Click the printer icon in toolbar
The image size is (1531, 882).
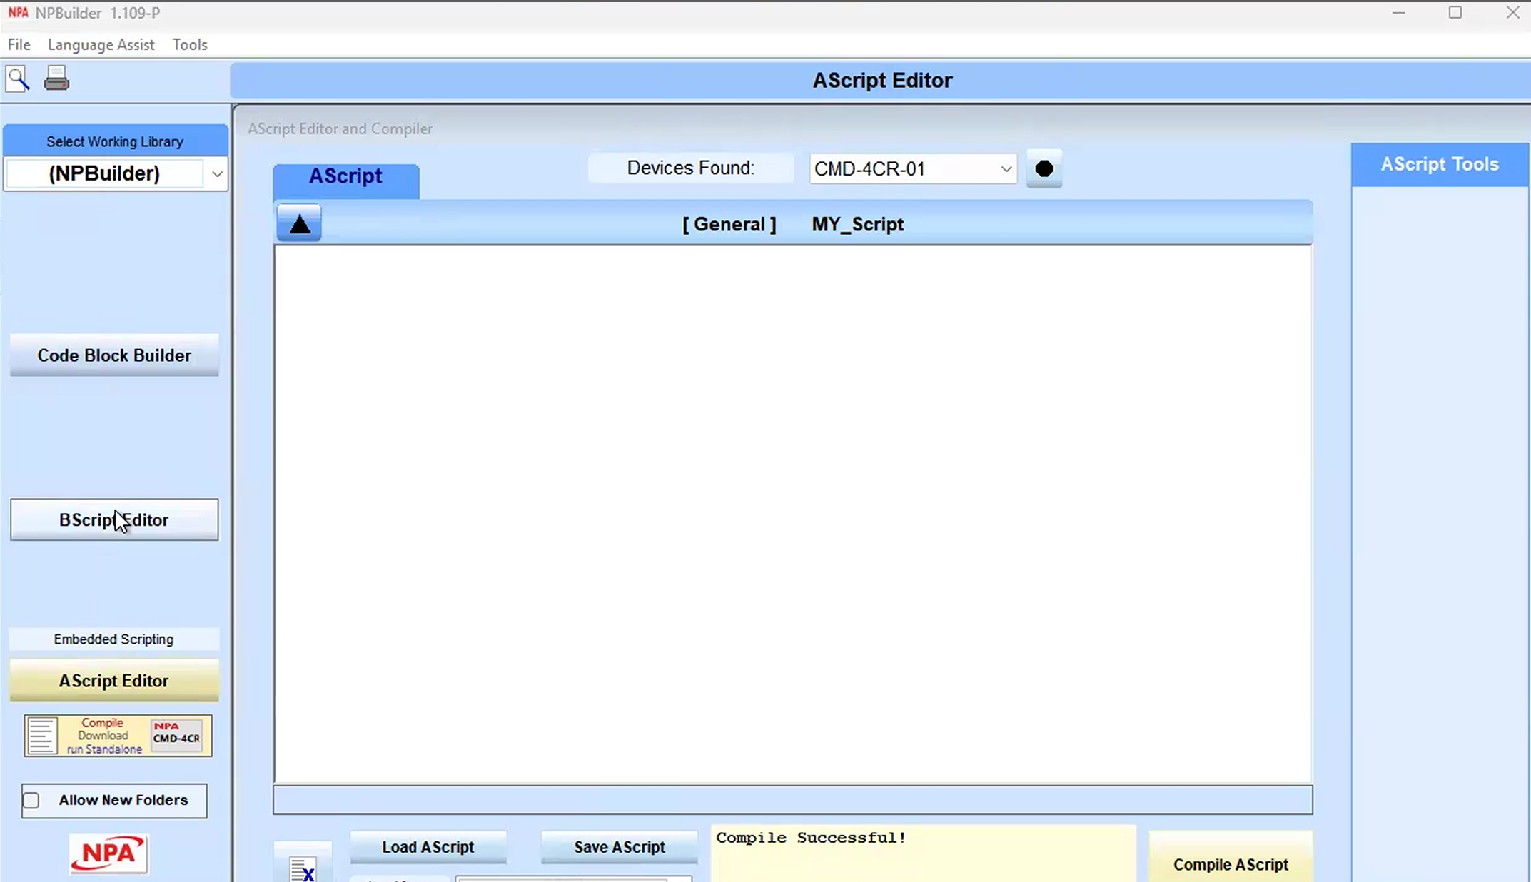point(56,78)
